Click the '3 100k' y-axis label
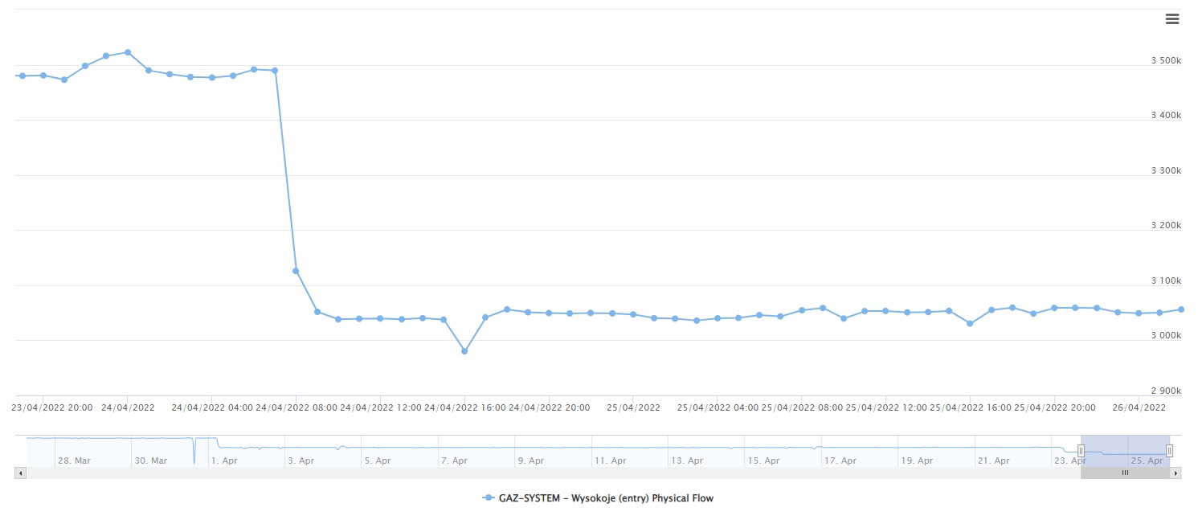This screenshot has height=524, width=1198. point(1166,281)
